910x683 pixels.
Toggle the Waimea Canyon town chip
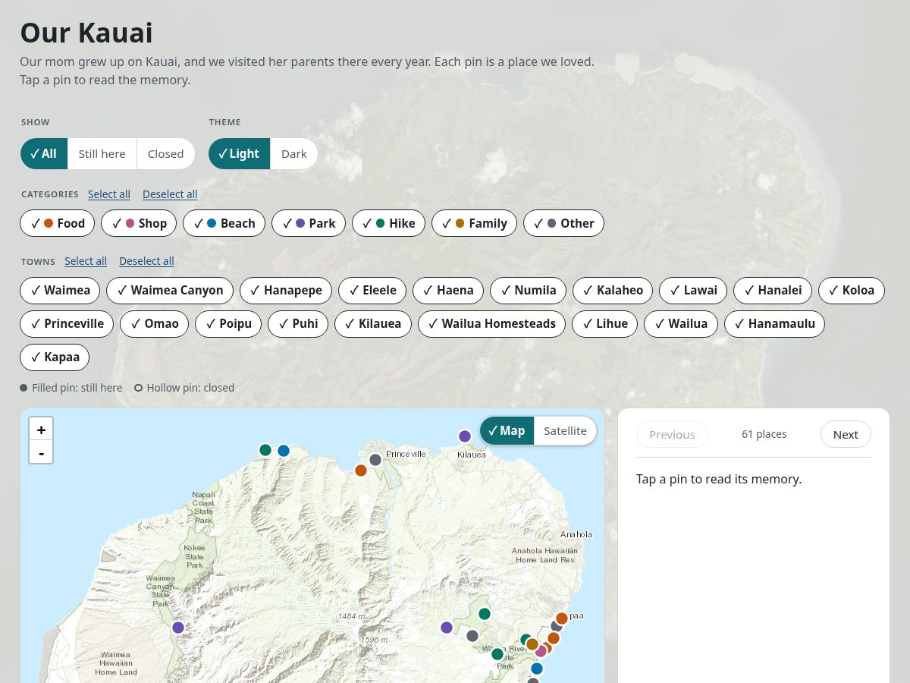170,290
